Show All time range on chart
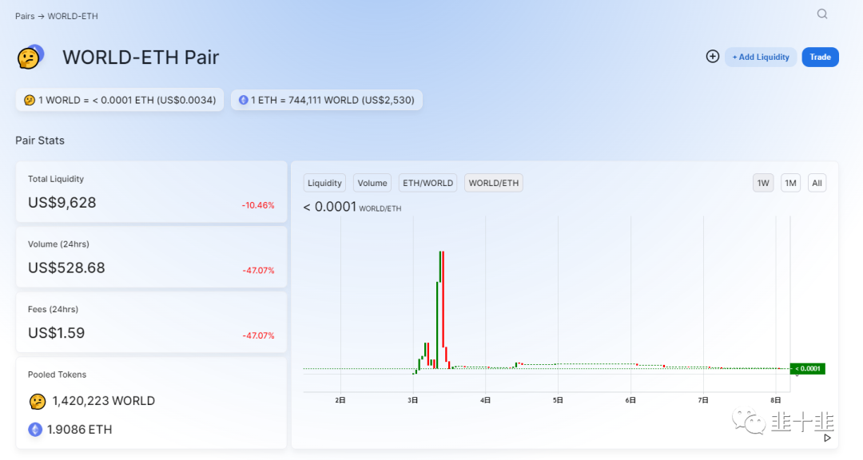Image resolution: width=863 pixels, height=460 pixels. 817,183
